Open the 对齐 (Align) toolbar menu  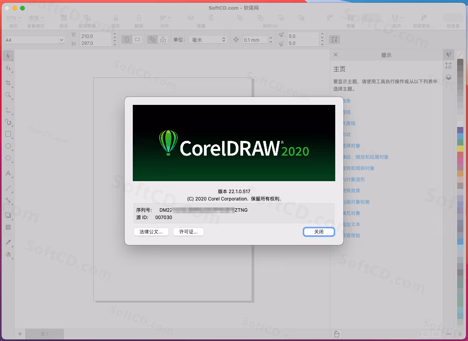[165, 18]
